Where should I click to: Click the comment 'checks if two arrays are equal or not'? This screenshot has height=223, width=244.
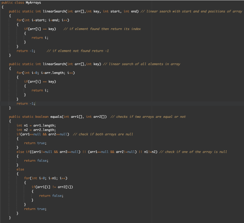(x=148, y=116)
